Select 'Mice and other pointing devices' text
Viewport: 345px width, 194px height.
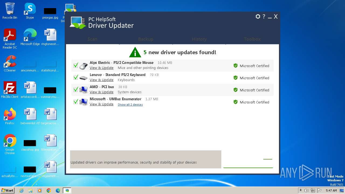click(143, 68)
